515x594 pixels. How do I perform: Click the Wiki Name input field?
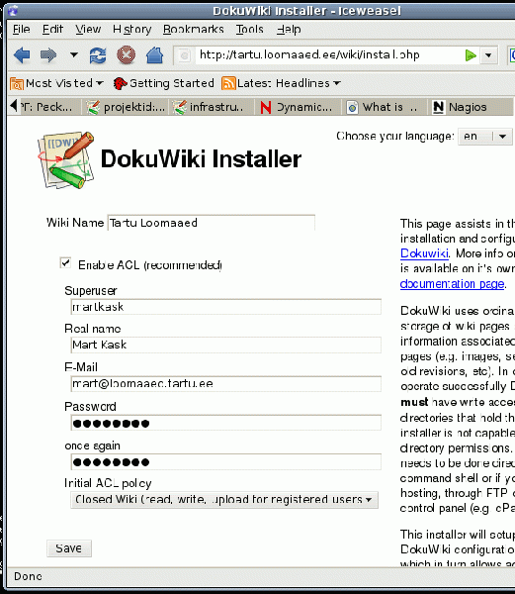click(211, 223)
